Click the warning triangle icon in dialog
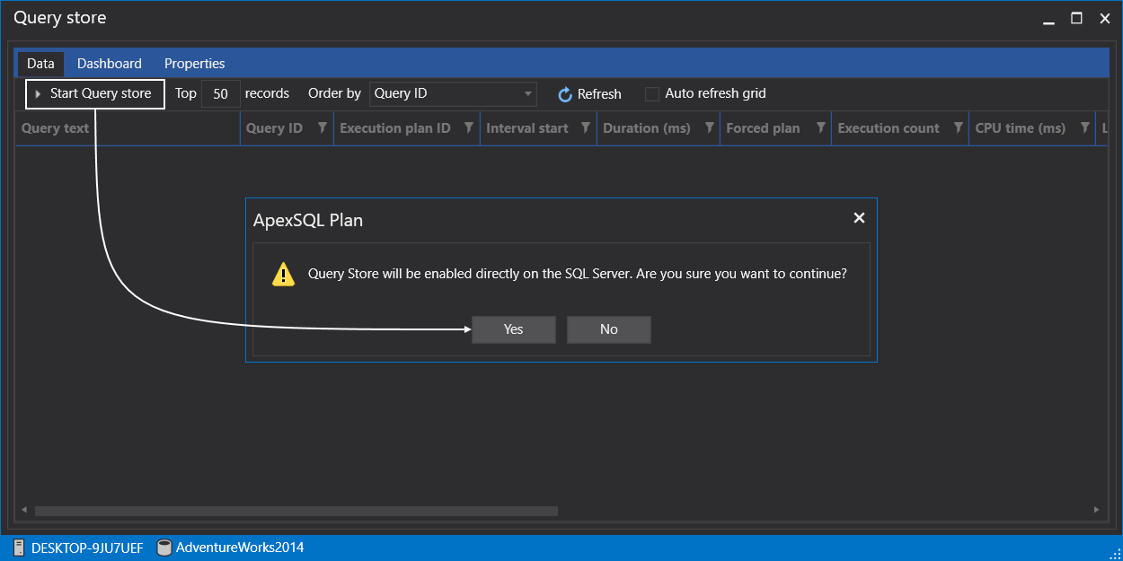This screenshot has width=1123, height=561. click(284, 275)
